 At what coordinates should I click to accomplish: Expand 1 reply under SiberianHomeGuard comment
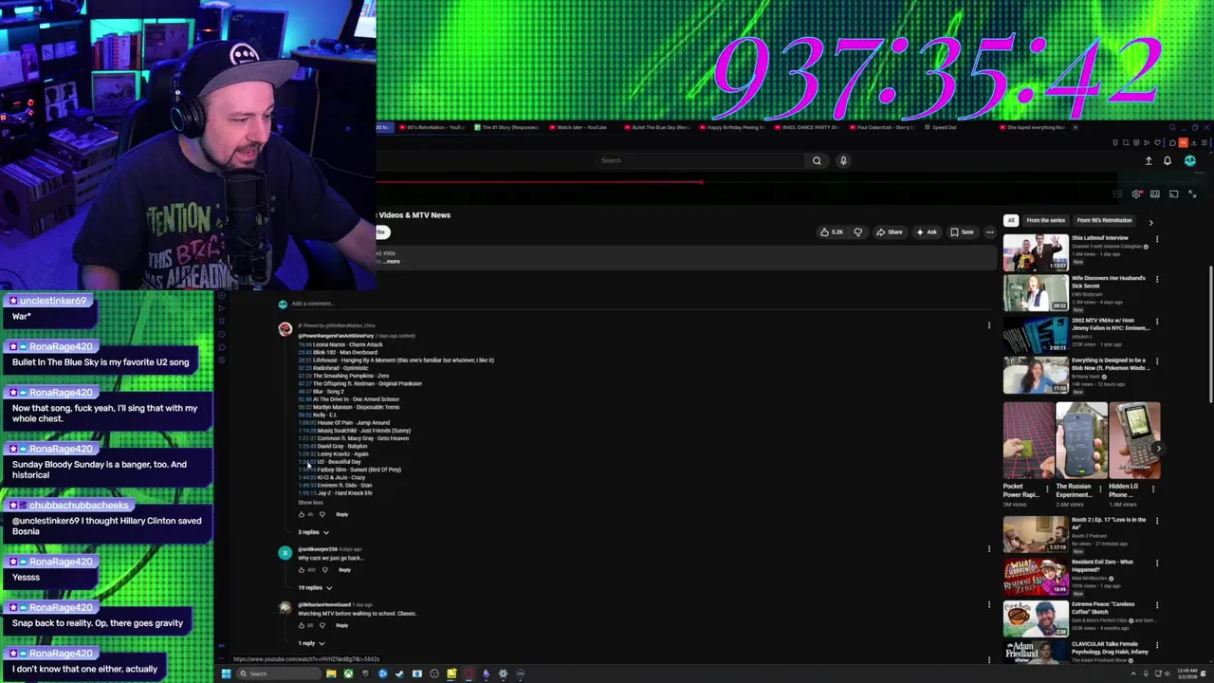coord(312,643)
